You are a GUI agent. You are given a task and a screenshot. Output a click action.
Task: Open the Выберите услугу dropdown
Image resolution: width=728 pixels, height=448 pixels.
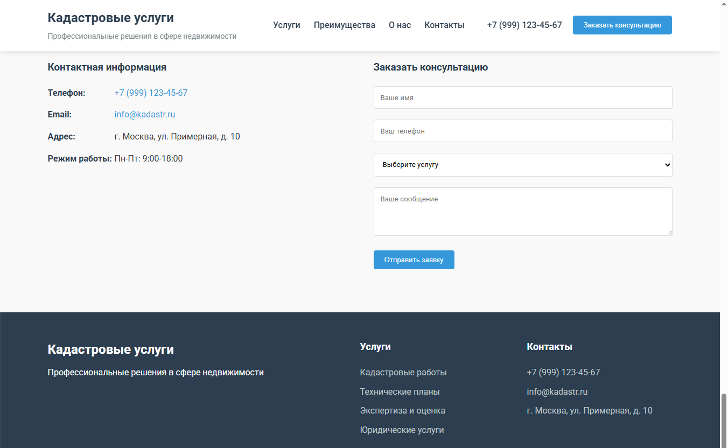(523, 164)
